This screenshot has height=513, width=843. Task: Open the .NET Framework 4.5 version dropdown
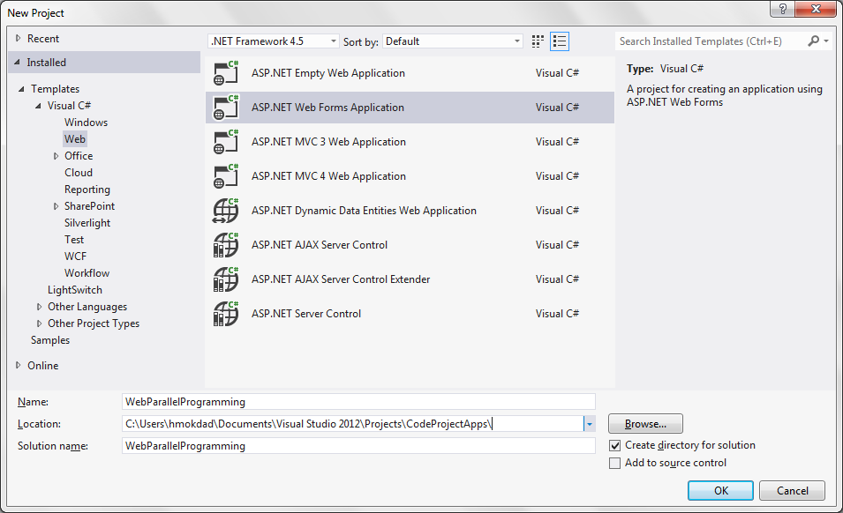click(274, 41)
